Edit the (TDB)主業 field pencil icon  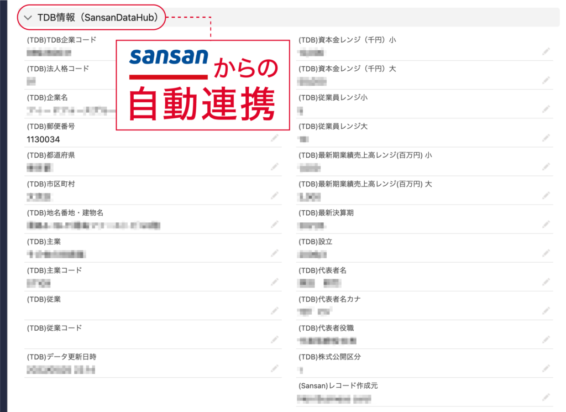coord(275,253)
